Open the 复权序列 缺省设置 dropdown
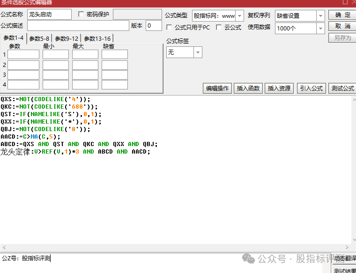The height and width of the screenshot is (273, 356). [320, 16]
